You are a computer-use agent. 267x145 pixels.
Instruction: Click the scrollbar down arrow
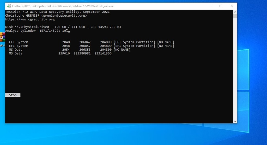(235, 121)
